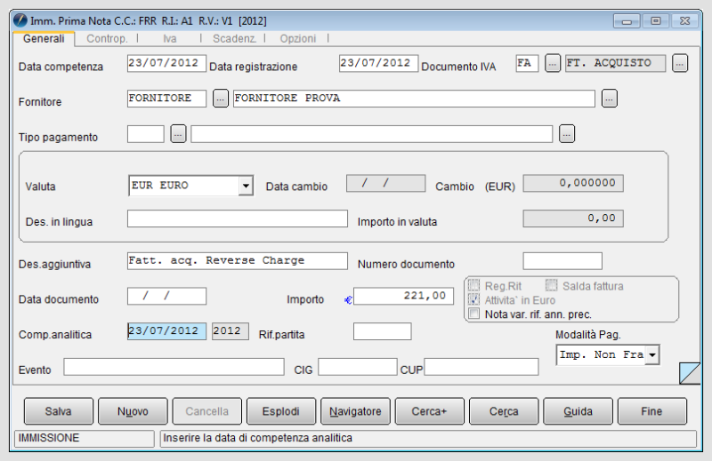Open lookup button next to Documento IVA code FA
This screenshot has width=712, height=461.
[552, 63]
